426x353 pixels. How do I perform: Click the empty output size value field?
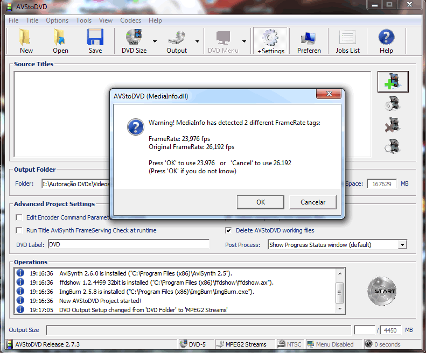[365, 330]
